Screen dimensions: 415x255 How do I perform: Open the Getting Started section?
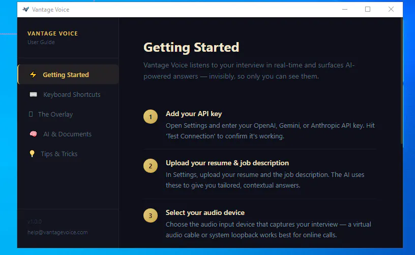click(68, 75)
